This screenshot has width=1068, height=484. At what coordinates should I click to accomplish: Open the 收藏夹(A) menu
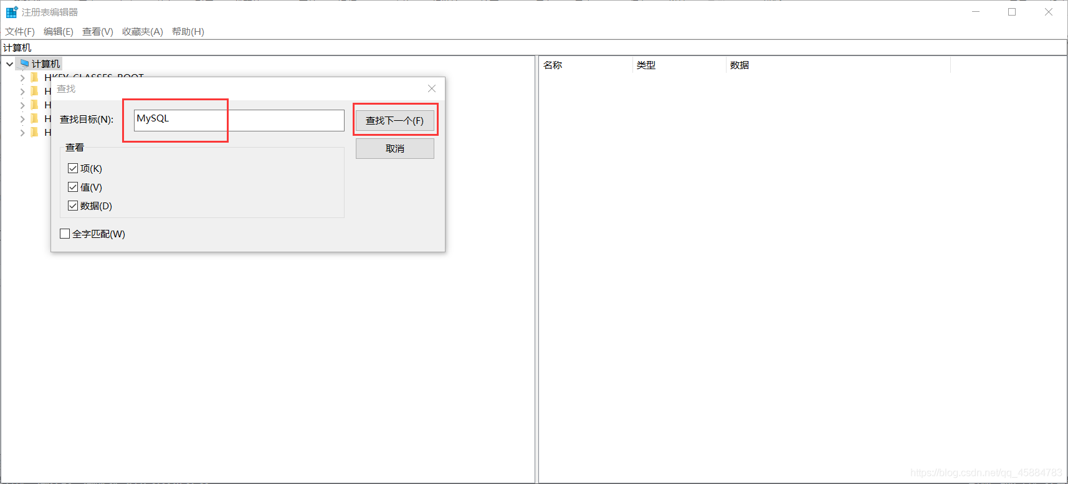click(x=143, y=31)
